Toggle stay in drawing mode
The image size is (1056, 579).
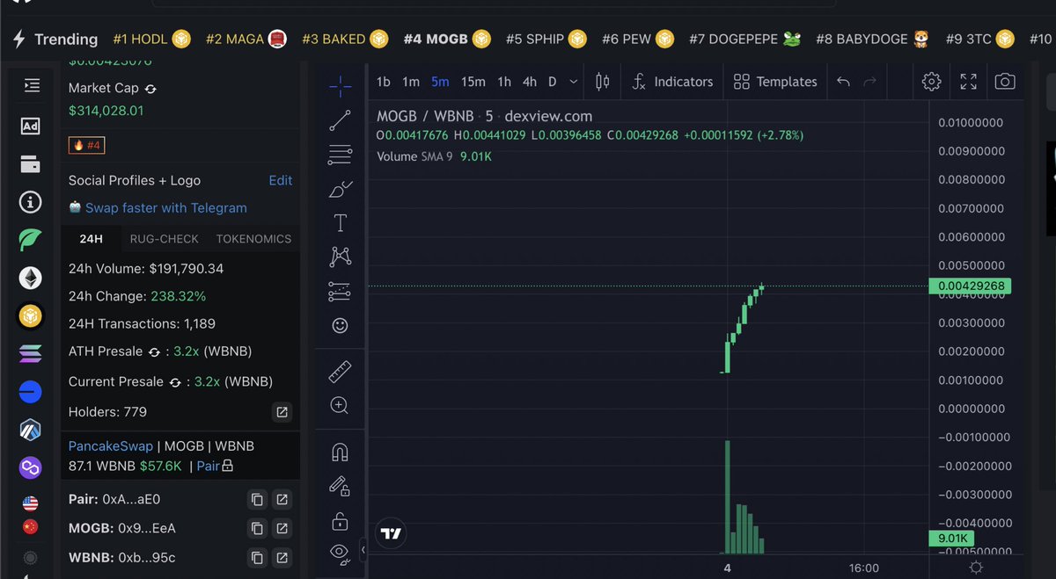click(340, 486)
